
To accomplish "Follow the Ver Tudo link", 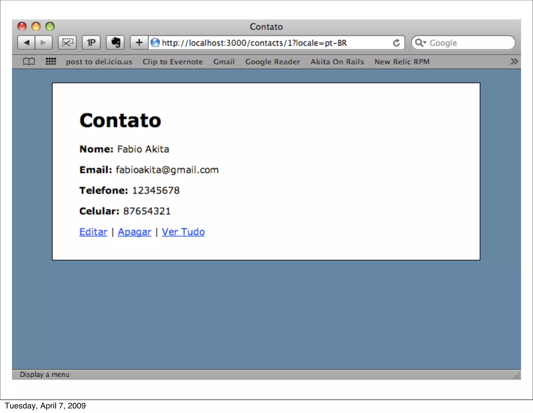I will (183, 232).
